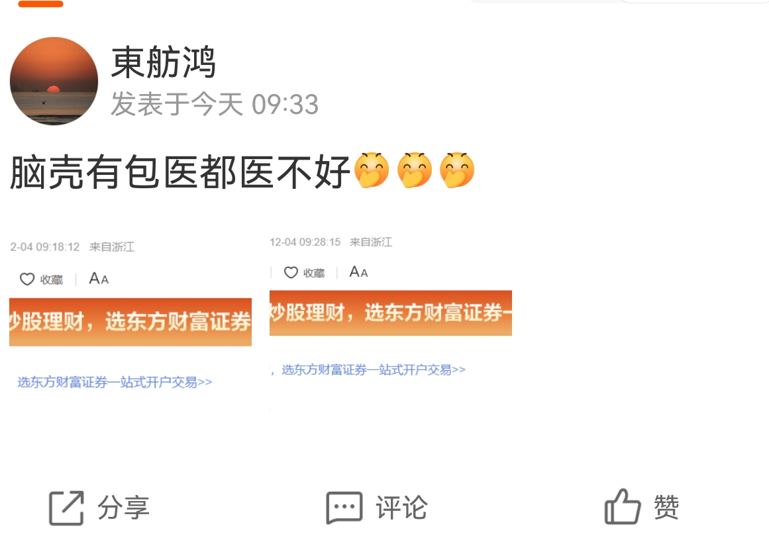769x550 pixels.
Task: Tap right 选东方财富证券一站式开户交易 link
Action: pyautogui.click(x=374, y=370)
